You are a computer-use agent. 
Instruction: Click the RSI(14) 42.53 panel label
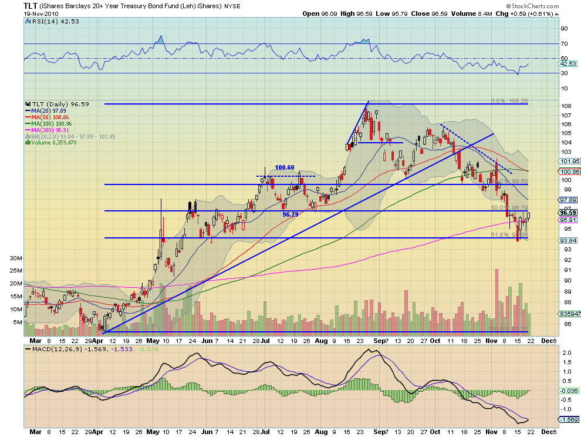pyautogui.click(x=56, y=22)
